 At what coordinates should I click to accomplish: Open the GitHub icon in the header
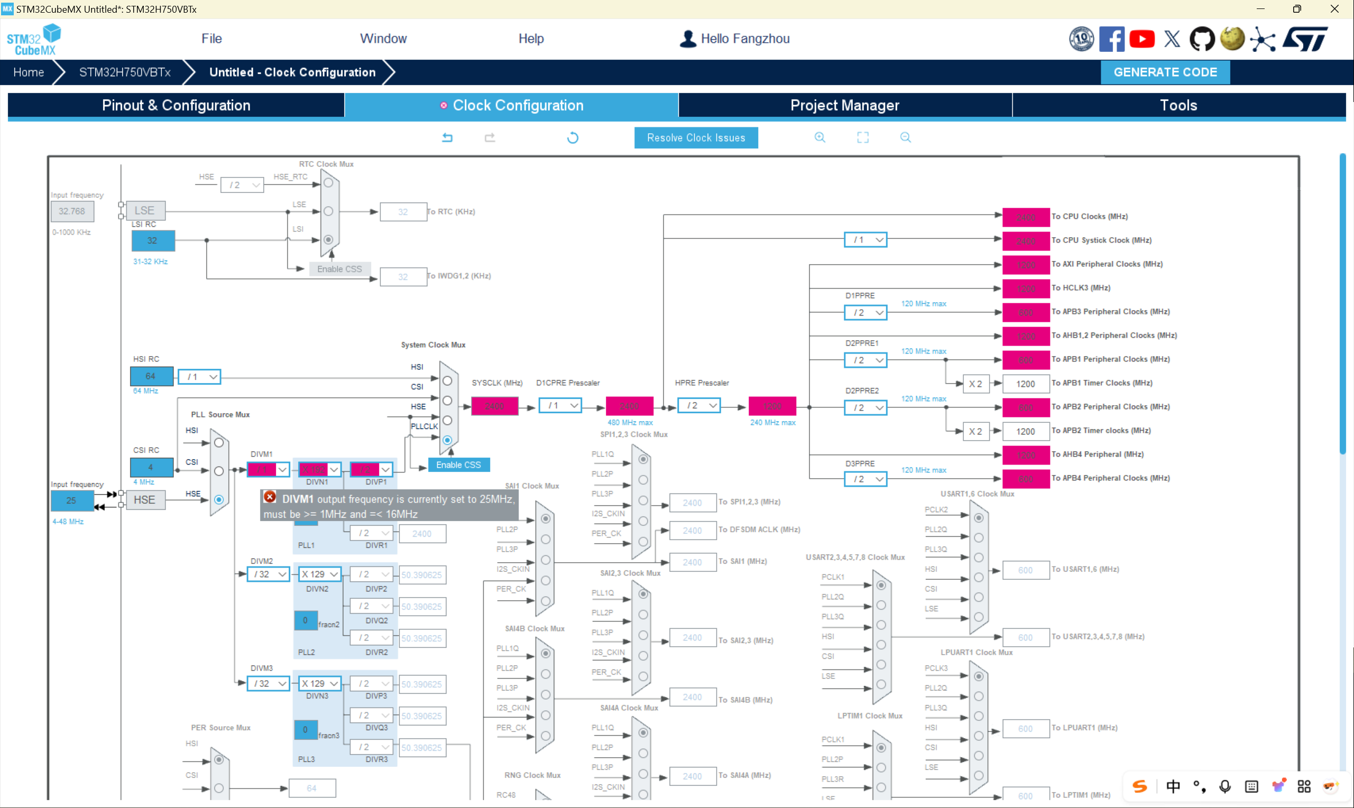click(x=1201, y=39)
